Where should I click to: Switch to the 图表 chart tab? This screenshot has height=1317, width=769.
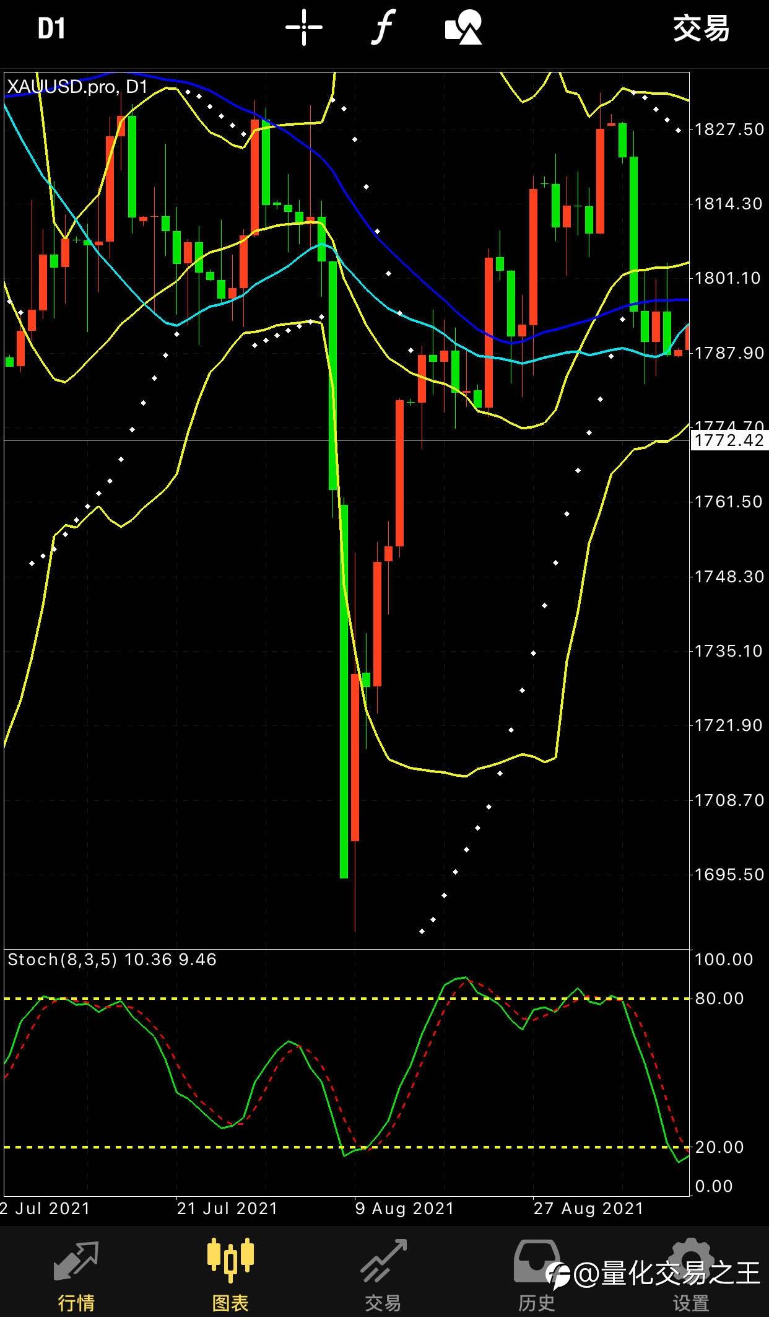[x=230, y=1274]
